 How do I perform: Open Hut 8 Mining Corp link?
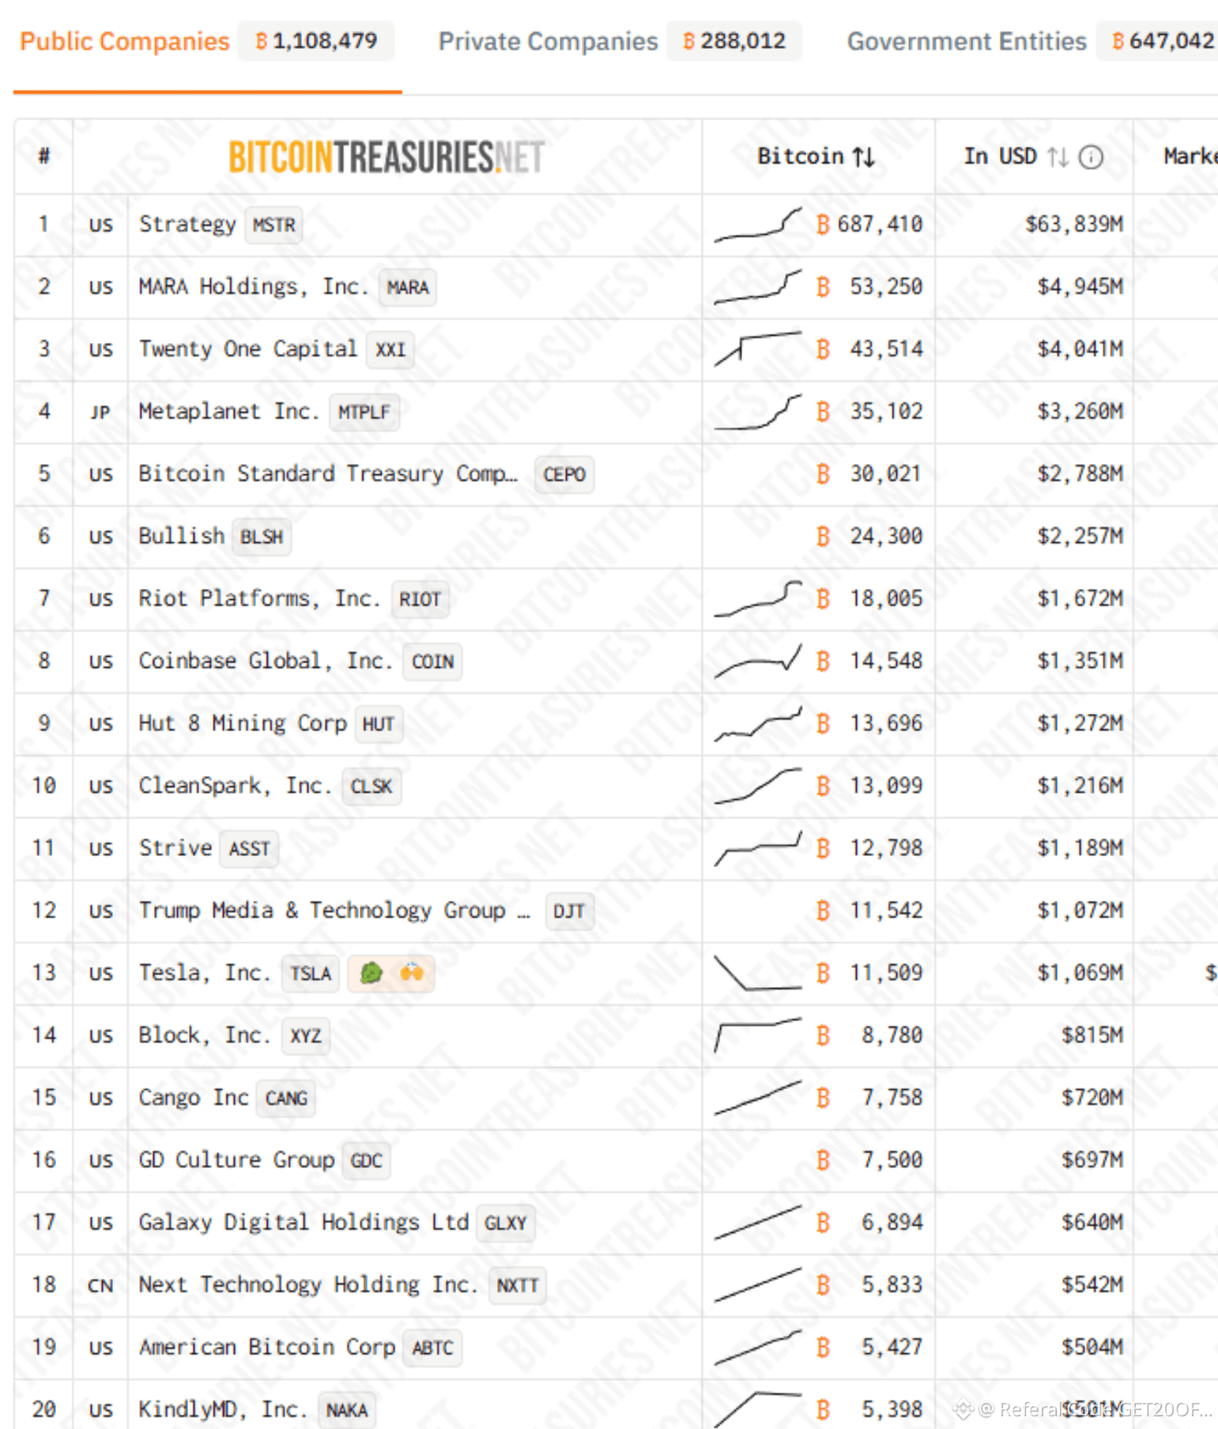click(x=243, y=724)
